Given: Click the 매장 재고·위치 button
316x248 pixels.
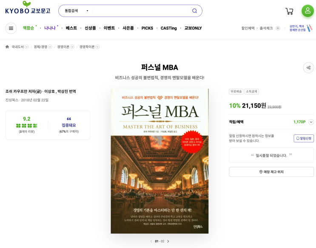Looking at the screenshot, I should 271,172.
